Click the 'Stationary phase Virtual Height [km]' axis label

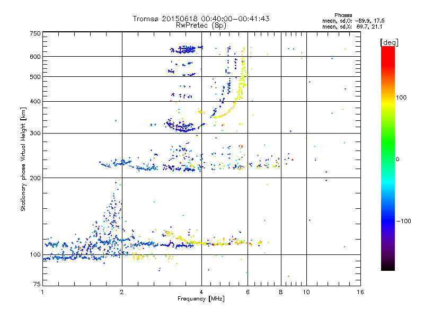(x=23, y=160)
